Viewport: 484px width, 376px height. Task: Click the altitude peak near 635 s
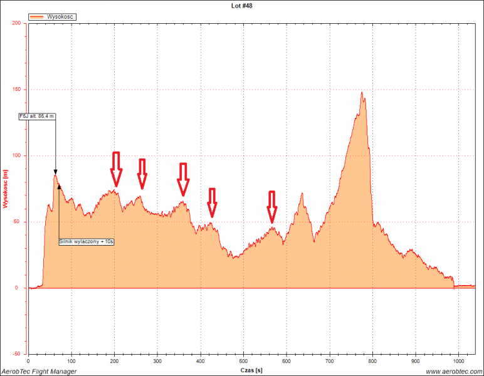(302, 194)
